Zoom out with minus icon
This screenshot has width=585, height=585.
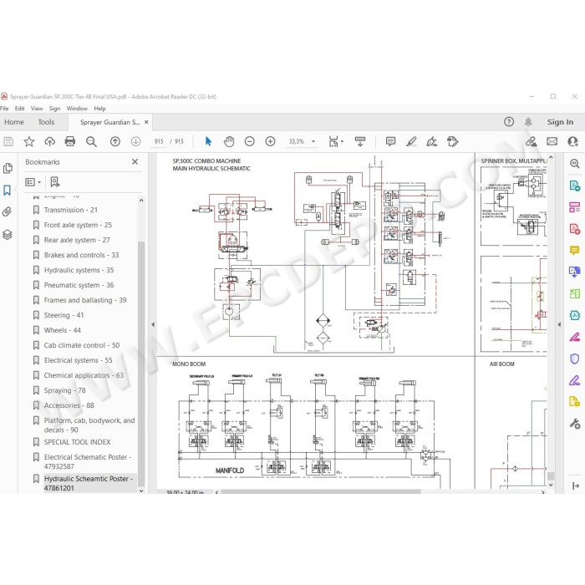250,141
